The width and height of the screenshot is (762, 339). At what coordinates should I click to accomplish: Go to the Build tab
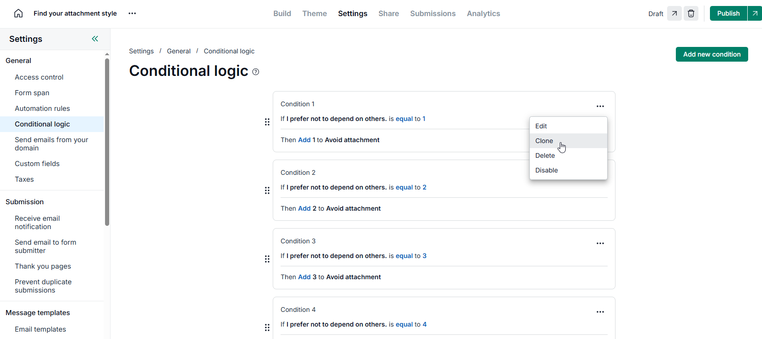[x=282, y=13]
